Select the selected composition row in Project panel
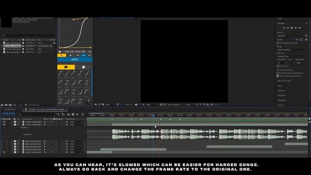This screenshot has height=175, width=311. coord(28,46)
